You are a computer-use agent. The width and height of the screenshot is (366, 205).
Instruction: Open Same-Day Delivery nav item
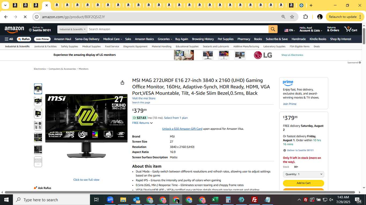87,39
